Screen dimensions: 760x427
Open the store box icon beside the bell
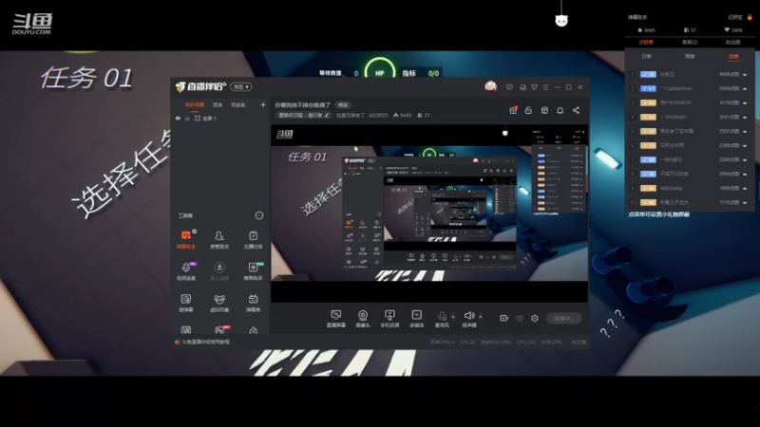tap(544, 110)
